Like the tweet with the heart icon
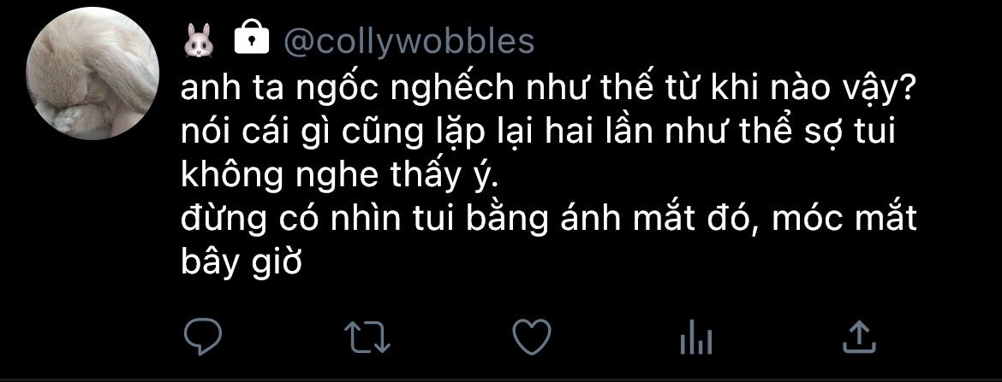 tap(533, 337)
